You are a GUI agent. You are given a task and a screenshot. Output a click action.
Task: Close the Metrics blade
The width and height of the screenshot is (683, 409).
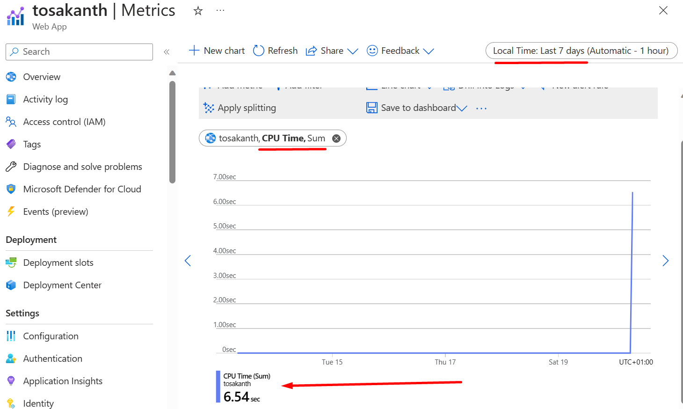point(663,10)
